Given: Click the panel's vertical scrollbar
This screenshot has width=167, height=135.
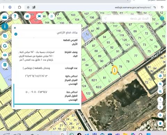Looking at the screenshot, I should pyautogui.click(x=14, y=95).
